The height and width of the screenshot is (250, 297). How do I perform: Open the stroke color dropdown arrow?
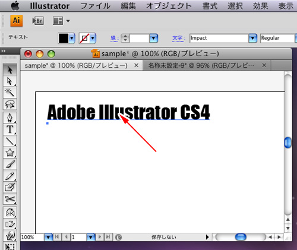(x=93, y=38)
